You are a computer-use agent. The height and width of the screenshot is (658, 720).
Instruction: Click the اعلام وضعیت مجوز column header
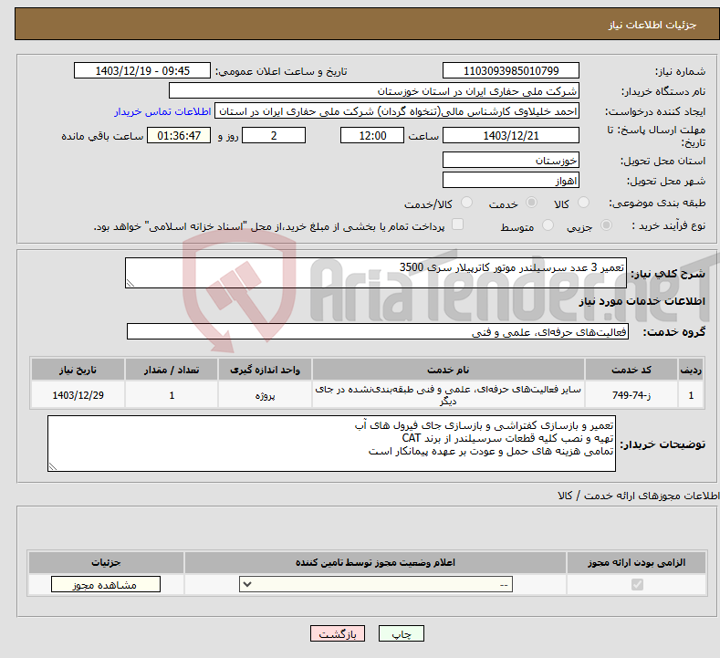(375, 562)
